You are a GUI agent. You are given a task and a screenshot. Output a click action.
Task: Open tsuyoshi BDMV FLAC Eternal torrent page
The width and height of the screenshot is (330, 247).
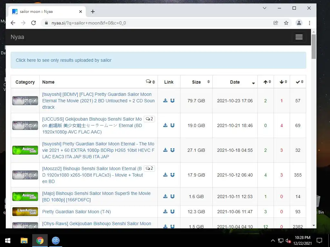pos(98,101)
